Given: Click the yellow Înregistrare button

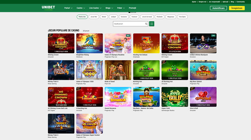Looking at the screenshot, I should (x=237, y=8).
